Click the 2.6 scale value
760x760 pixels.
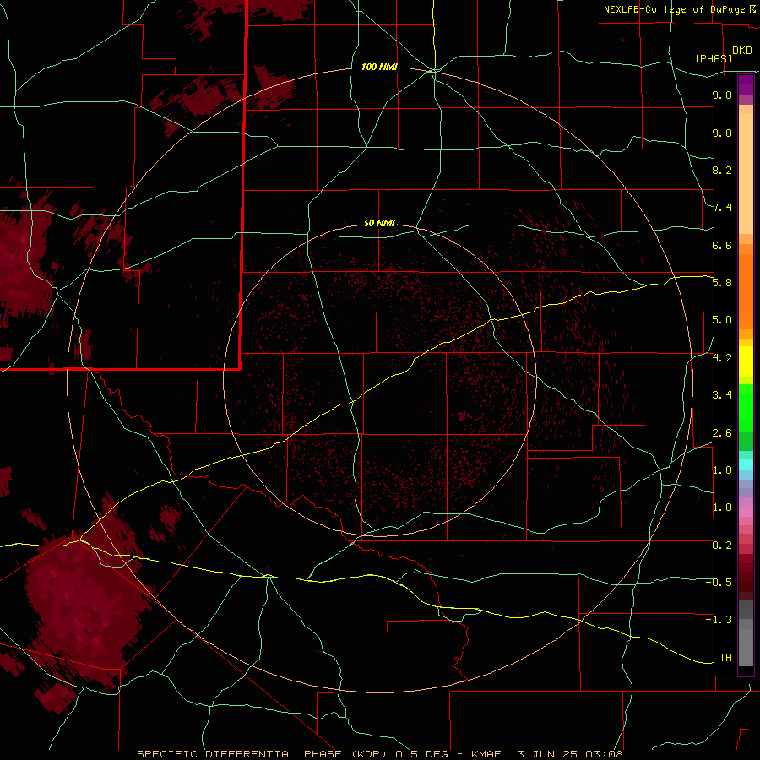(x=722, y=433)
